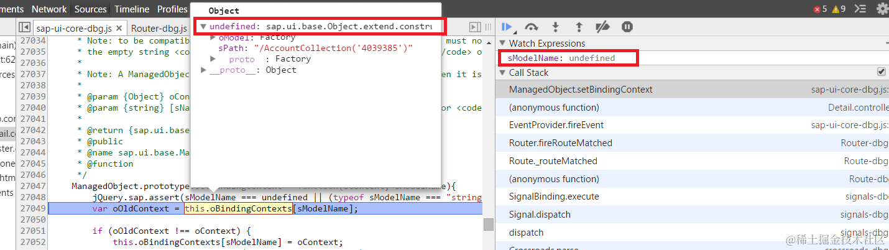Switch to the Sources panel tab
889x250 pixels.
click(x=90, y=9)
